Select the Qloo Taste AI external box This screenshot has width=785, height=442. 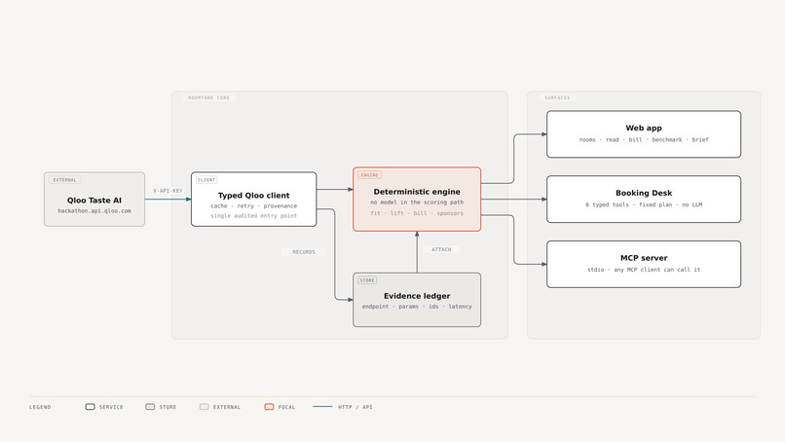click(94, 200)
